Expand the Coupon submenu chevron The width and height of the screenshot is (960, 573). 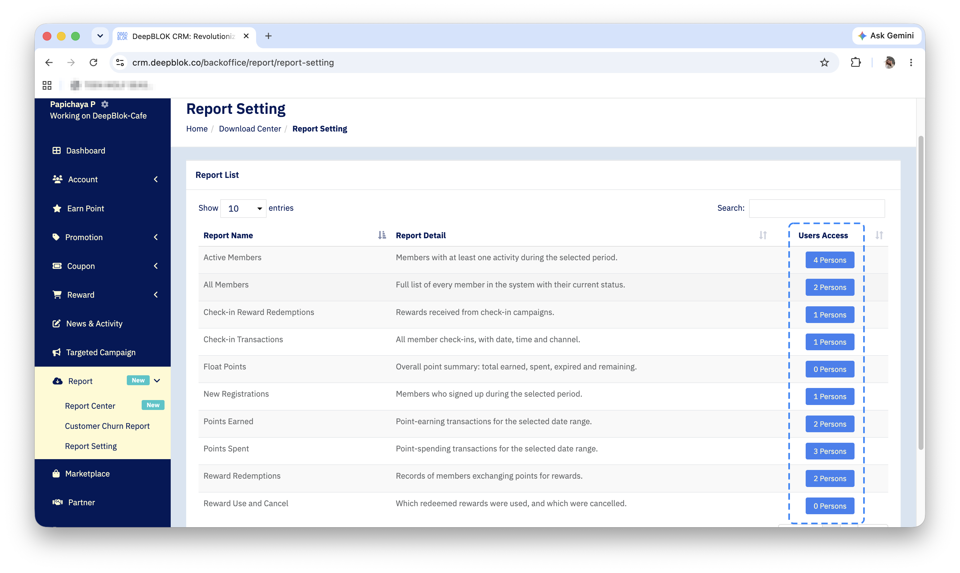[156, 266]
